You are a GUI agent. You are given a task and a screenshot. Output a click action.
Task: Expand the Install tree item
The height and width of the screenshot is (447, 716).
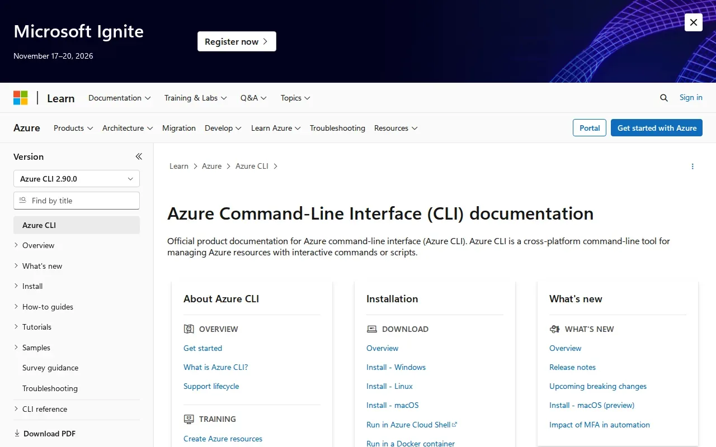pyautogui.click(x=77, y=286)
